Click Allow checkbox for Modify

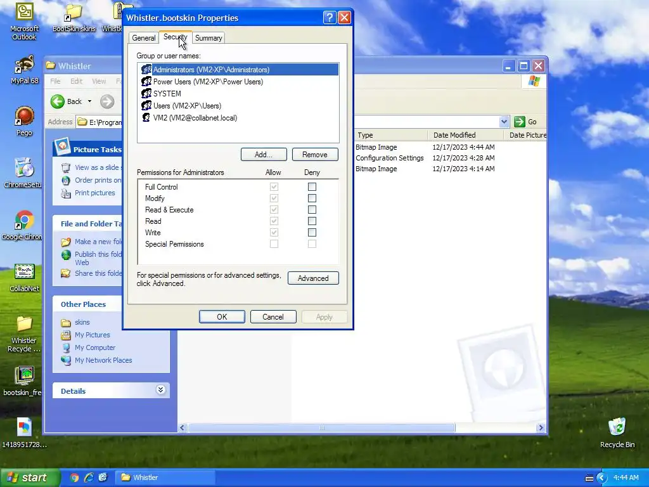coord(274,198)
